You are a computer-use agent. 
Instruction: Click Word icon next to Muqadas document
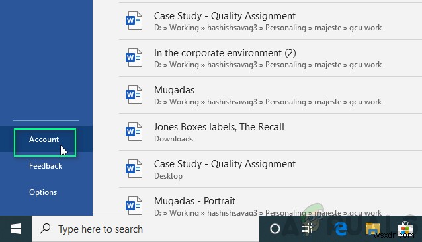coord(134,95)
